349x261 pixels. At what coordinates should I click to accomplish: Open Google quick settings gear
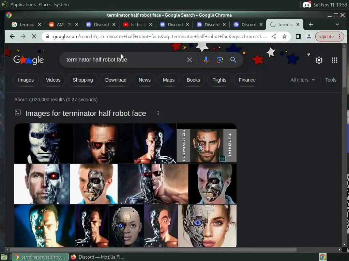pyautogui.click(x=319, y=60)
